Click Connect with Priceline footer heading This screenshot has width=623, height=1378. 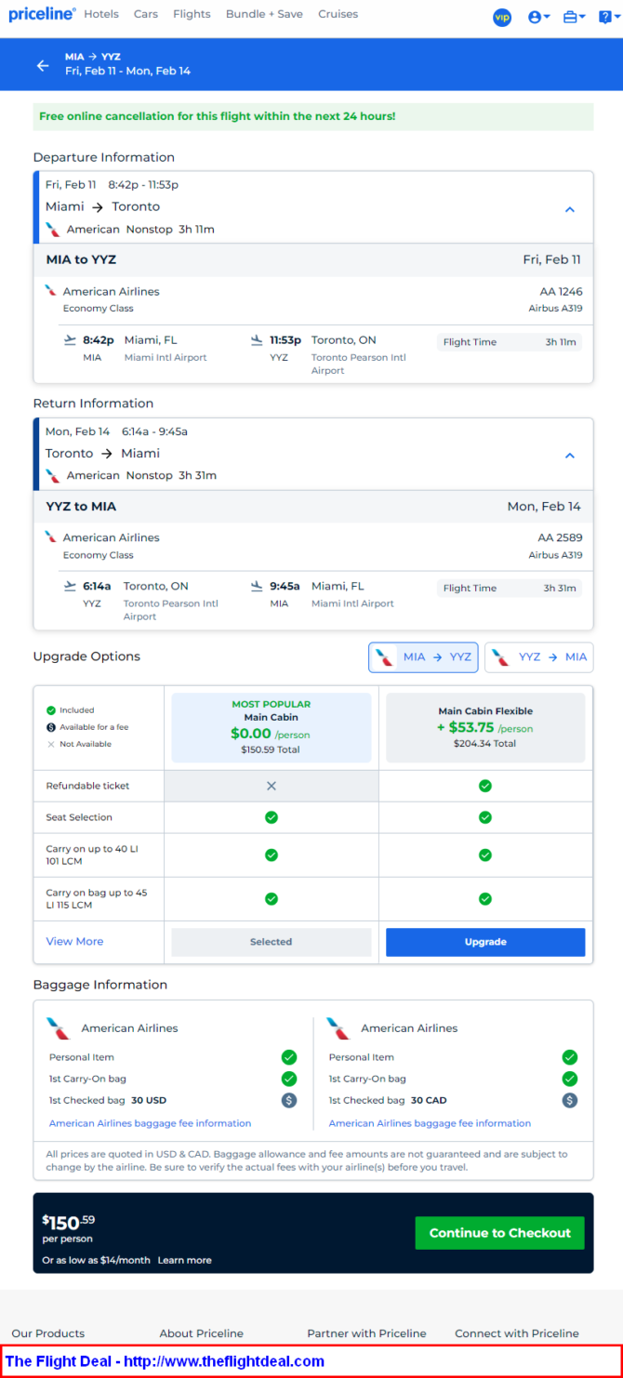[517, 1333]
